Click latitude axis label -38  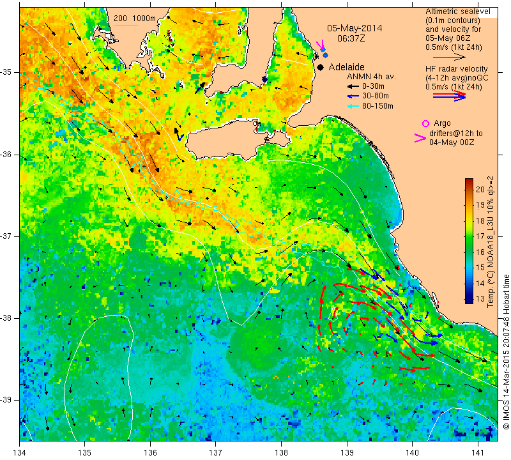(x=6, y=318)
